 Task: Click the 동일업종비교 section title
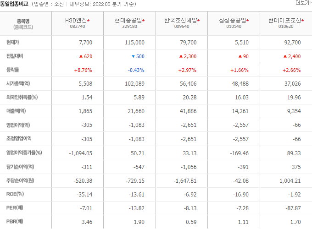click(x=14, y=4)
